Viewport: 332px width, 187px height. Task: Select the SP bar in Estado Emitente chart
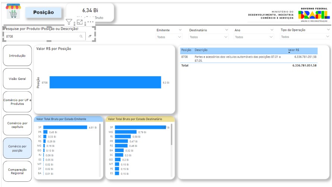pyautogui.click(x=65, y=127)
